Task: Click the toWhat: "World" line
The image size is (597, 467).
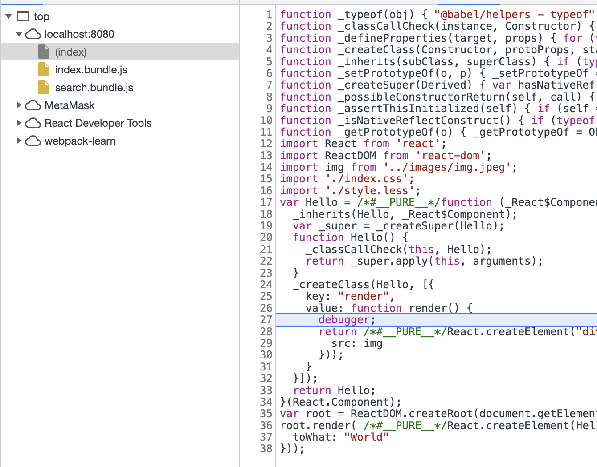Action: (x=341, y=437)
